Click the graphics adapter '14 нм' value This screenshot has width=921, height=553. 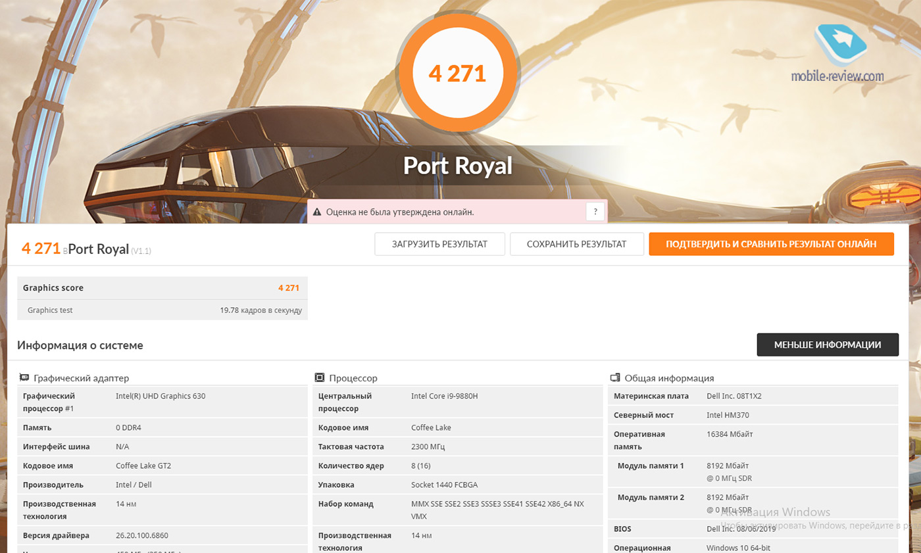click(x=126, y=504)
